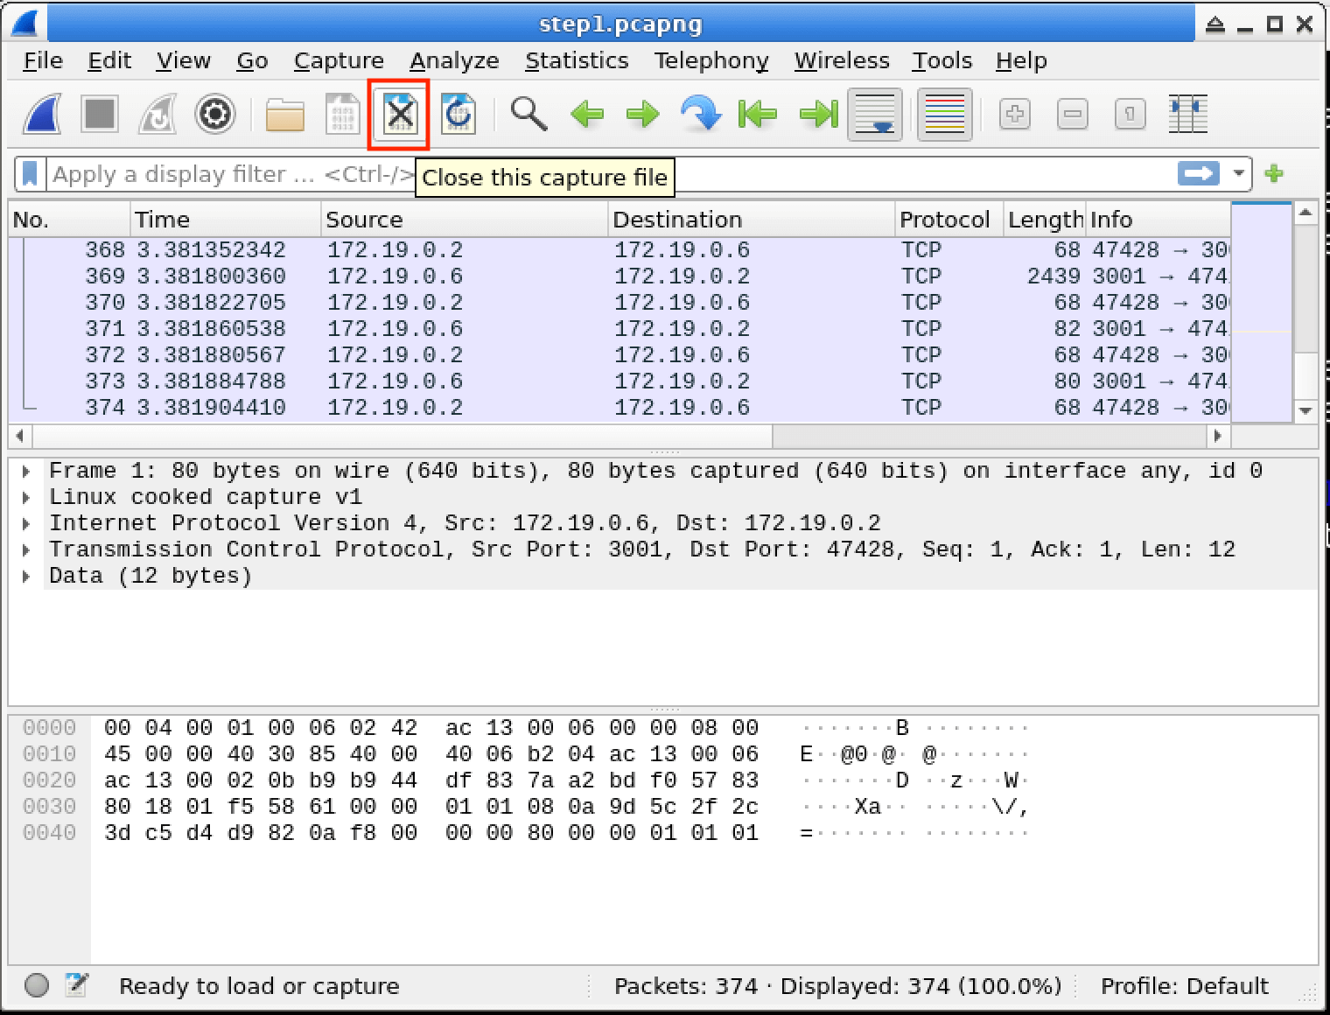Viewport: 1330px width, 1015px height.
Task: Open capture options gear icon
Action: point(214,115)
